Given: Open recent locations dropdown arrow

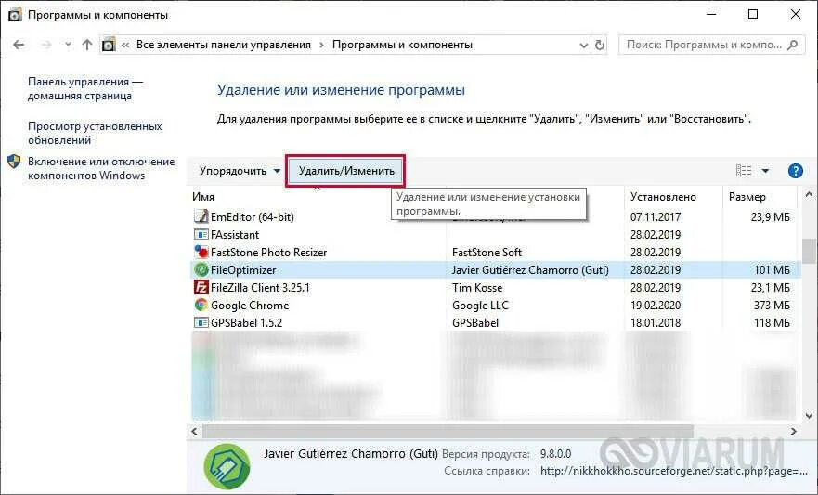Looking at the screenshot, I should [68, 45].
